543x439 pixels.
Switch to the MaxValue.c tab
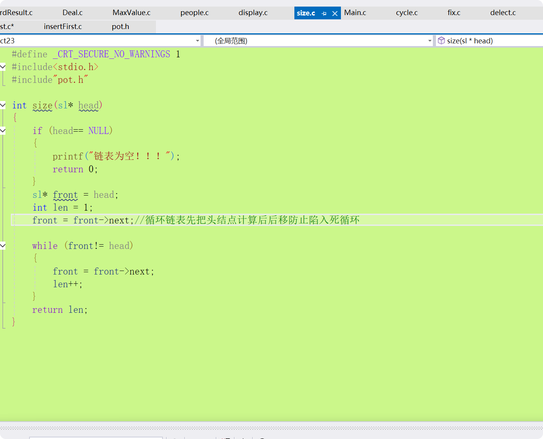(131, 13)
